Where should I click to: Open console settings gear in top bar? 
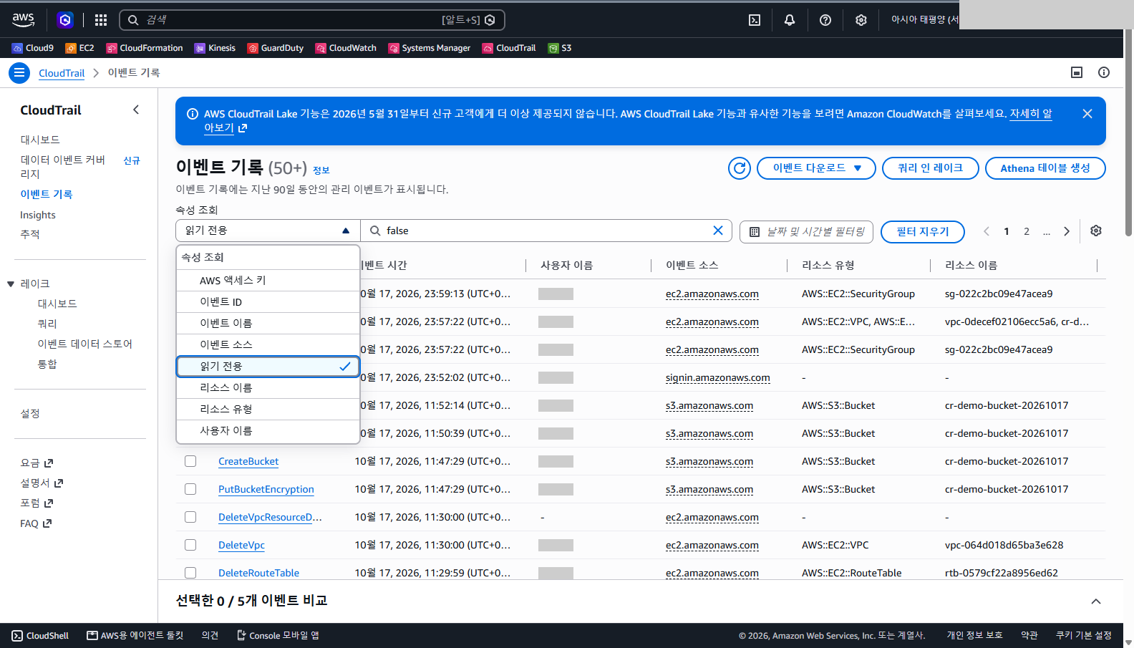click(x=861, y=20)
